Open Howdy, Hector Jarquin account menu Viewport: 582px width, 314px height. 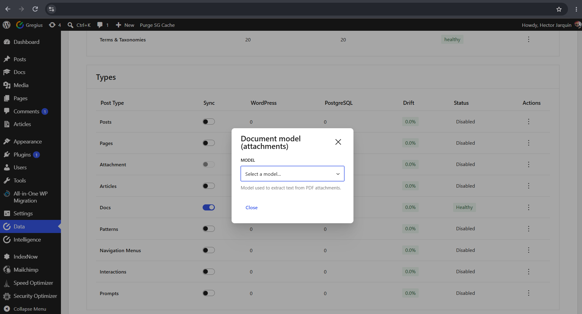tap(551, 25)
